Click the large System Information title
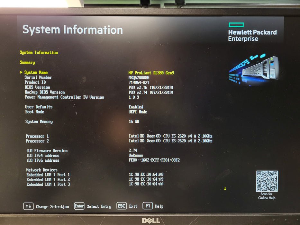 point(73,30)
